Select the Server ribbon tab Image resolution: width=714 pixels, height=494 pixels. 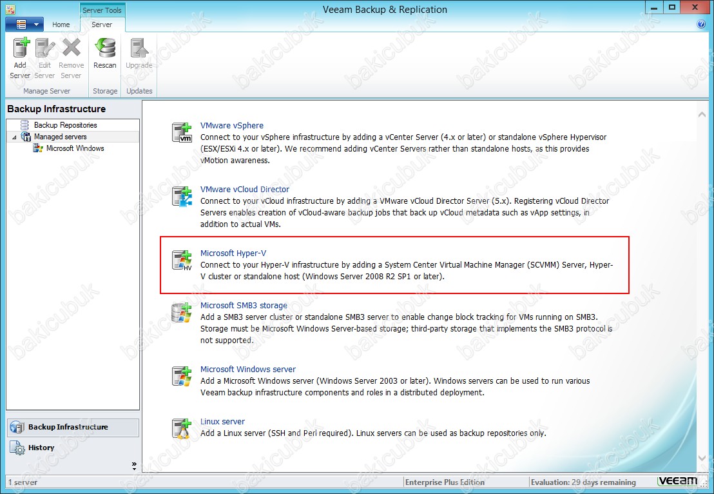[x=102, y=25]
